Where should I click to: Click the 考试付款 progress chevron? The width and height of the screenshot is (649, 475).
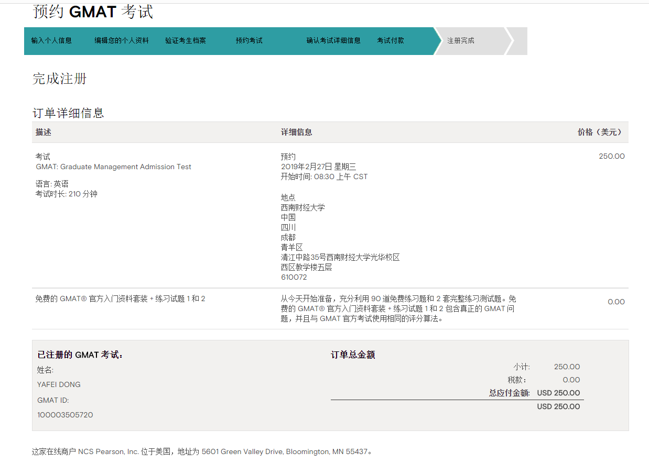coord(390,40)
